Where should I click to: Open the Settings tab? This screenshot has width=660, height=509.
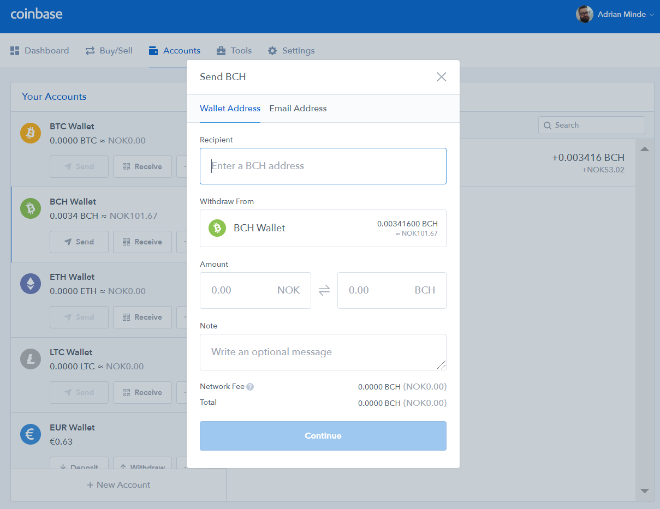[291, 50]
